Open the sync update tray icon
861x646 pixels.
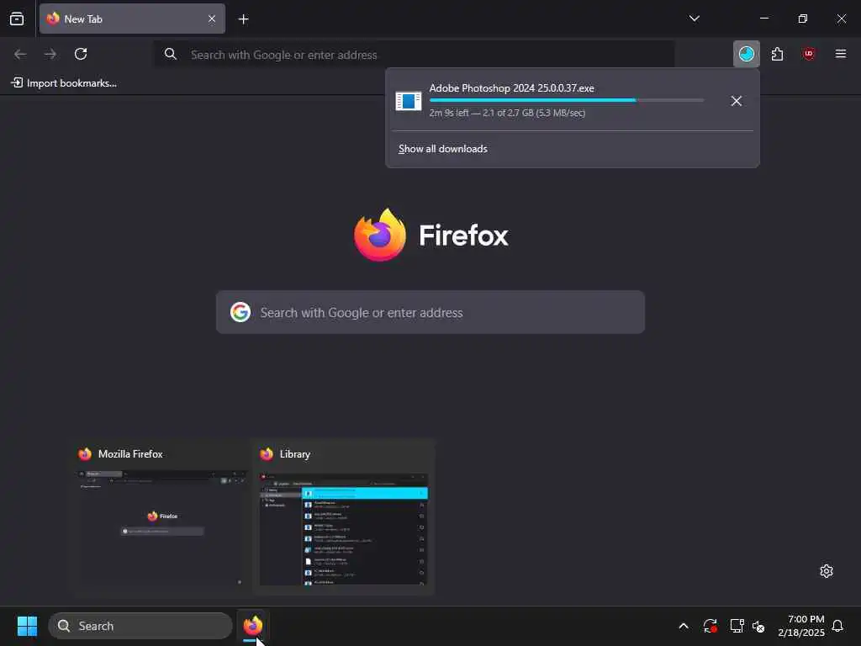coord(710,626)
